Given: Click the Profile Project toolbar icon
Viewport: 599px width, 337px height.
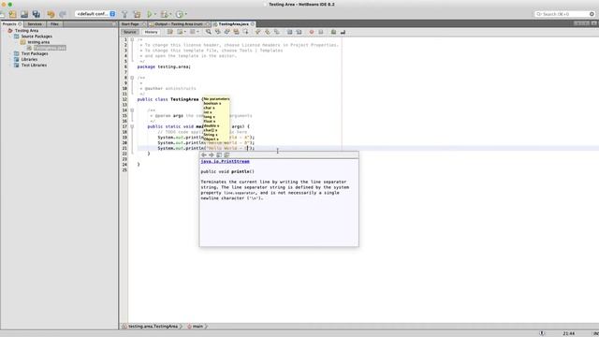Looking at the screenshot, I should [179, 14].
